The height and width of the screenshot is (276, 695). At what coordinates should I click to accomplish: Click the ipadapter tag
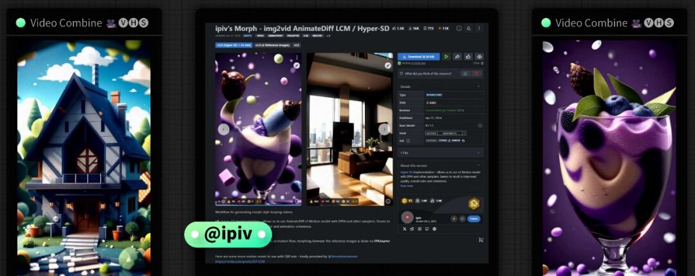point(293,36)
